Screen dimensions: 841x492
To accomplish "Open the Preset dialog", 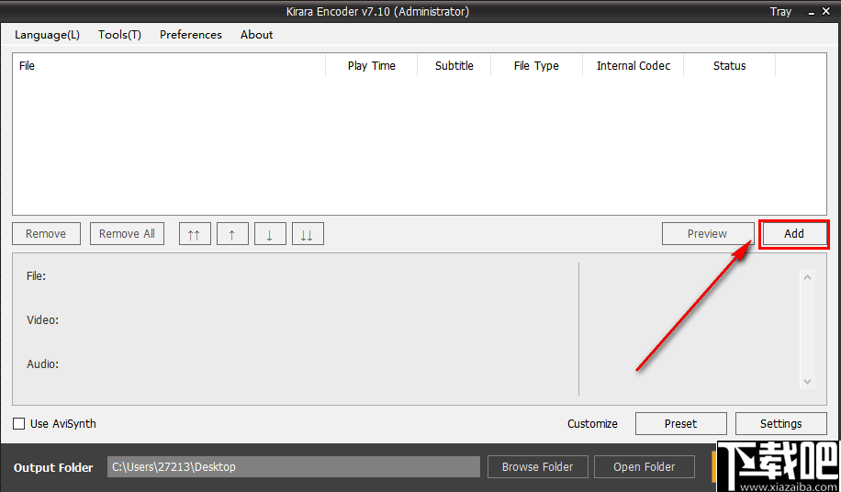I will click(680, 423).
